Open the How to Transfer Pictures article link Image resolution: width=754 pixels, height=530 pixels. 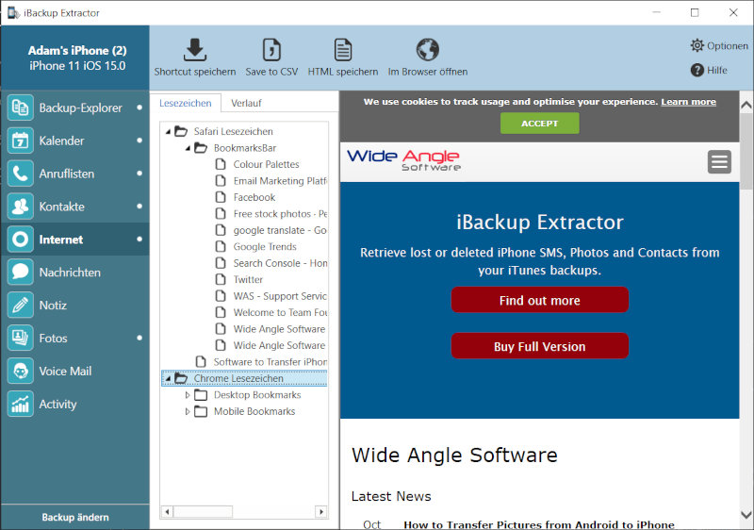pyautogui.click(x=538, y=524)
